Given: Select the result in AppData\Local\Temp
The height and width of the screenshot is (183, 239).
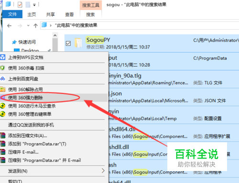Looking at the screenshot, I should 174,115.
